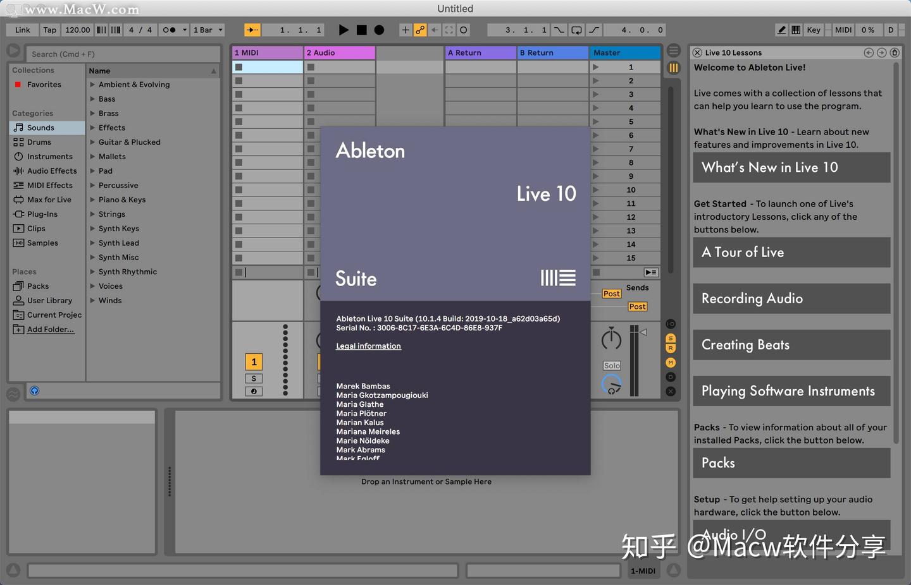Select Instruments category in the browser

(50, 157)
